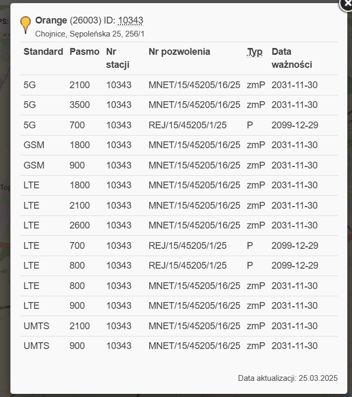Click the Pasmo column header
The height and width of the screenshot is (397, 352).
tap(84, 52)
